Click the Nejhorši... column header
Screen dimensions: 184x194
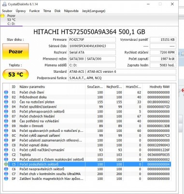(x=114, y=87)
